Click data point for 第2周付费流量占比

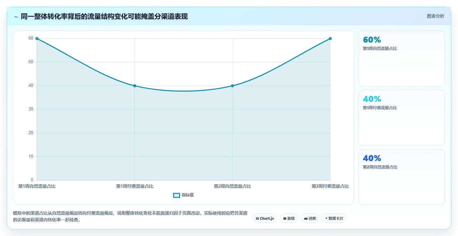pyautogui.click(x=330, y=39)
